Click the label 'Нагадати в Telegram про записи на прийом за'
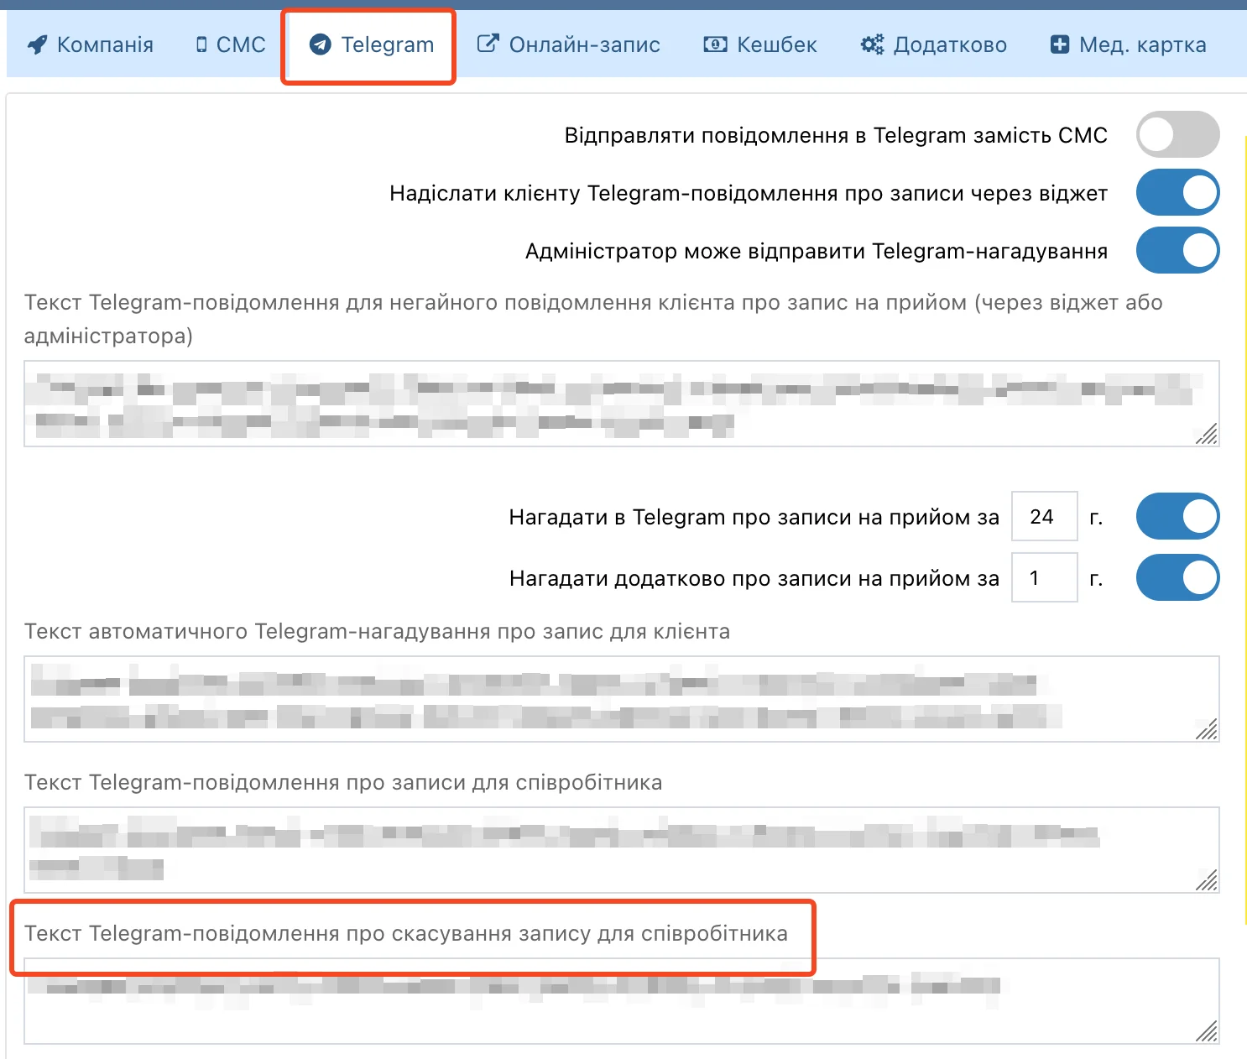Viewport: 1247px width, 1059px height. tap(754, 517)
